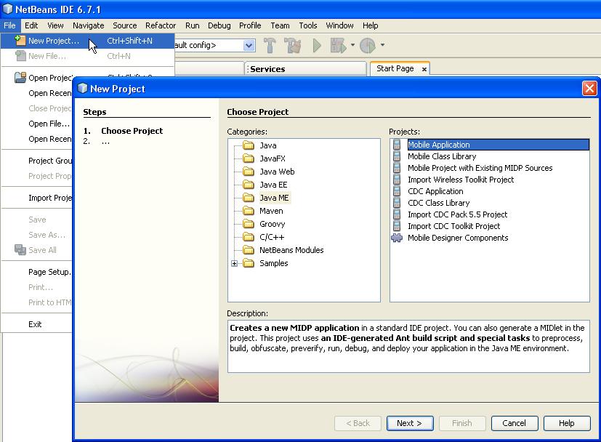This screenshot has height=442, width=601.
Task: Click the New Project menu item icon
Action: (x=20, y=40)
